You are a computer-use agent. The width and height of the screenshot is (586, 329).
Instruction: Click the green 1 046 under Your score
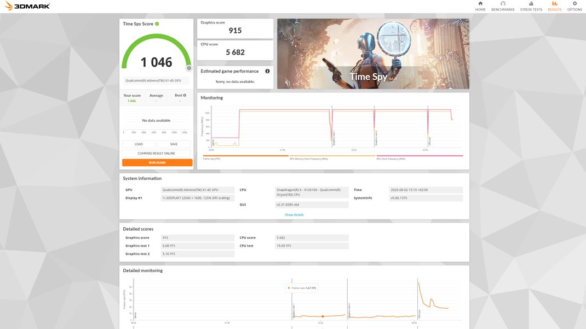(131, 101)
